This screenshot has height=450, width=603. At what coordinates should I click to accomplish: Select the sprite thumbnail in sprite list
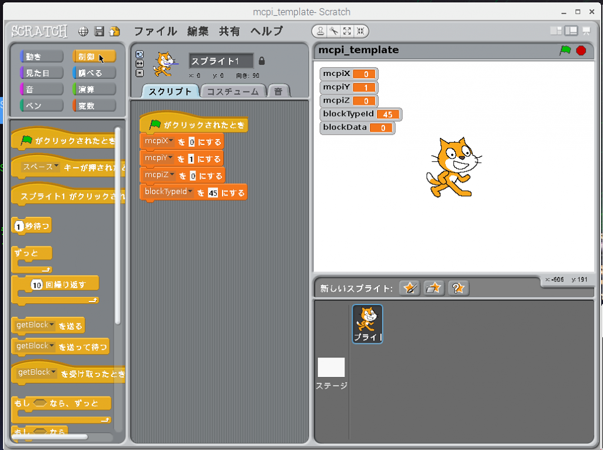367,324
